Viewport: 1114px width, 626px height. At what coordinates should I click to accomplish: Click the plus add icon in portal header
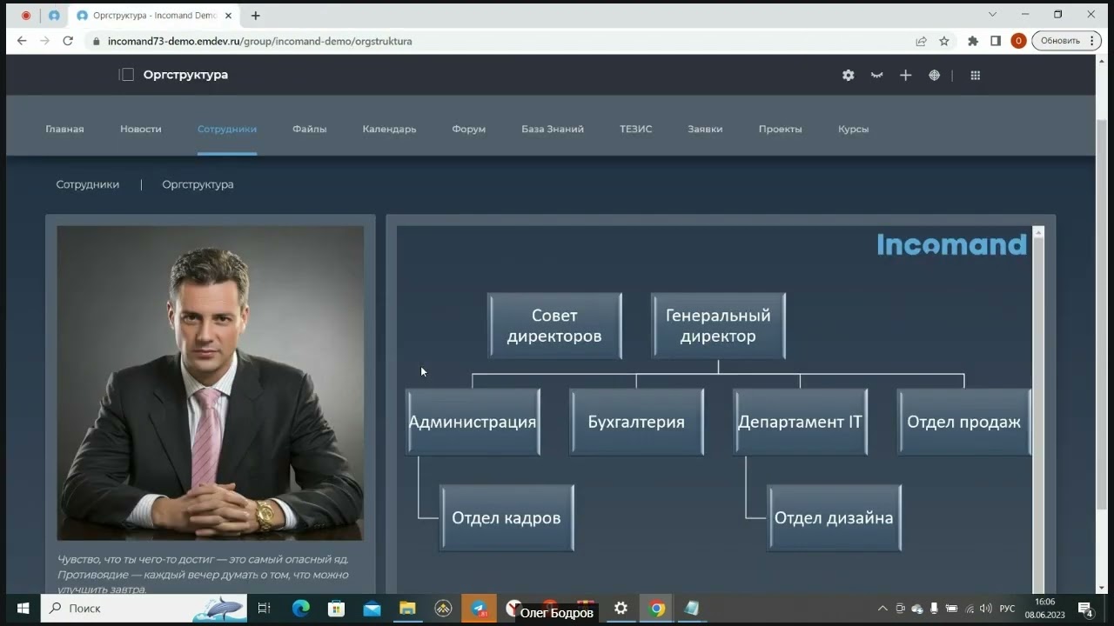coord(905,76)
